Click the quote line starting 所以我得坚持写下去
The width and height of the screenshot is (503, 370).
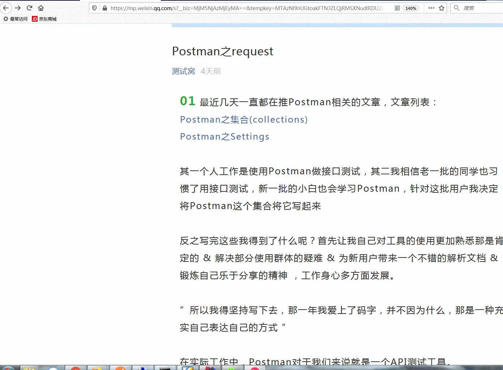(341, 310)
